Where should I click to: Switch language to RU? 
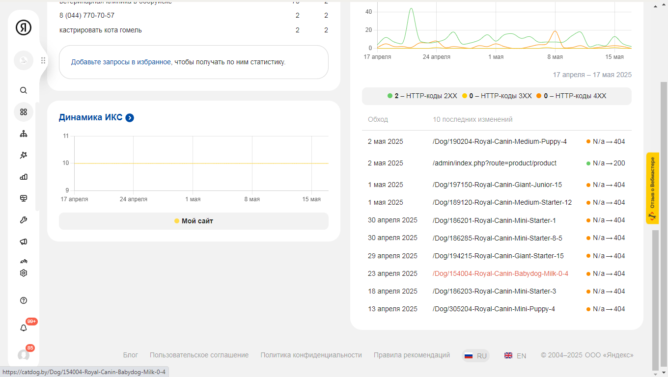click(x=476, y=356)
